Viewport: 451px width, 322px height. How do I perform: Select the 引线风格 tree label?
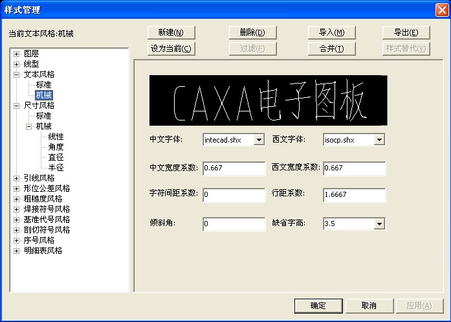(39, 178)
